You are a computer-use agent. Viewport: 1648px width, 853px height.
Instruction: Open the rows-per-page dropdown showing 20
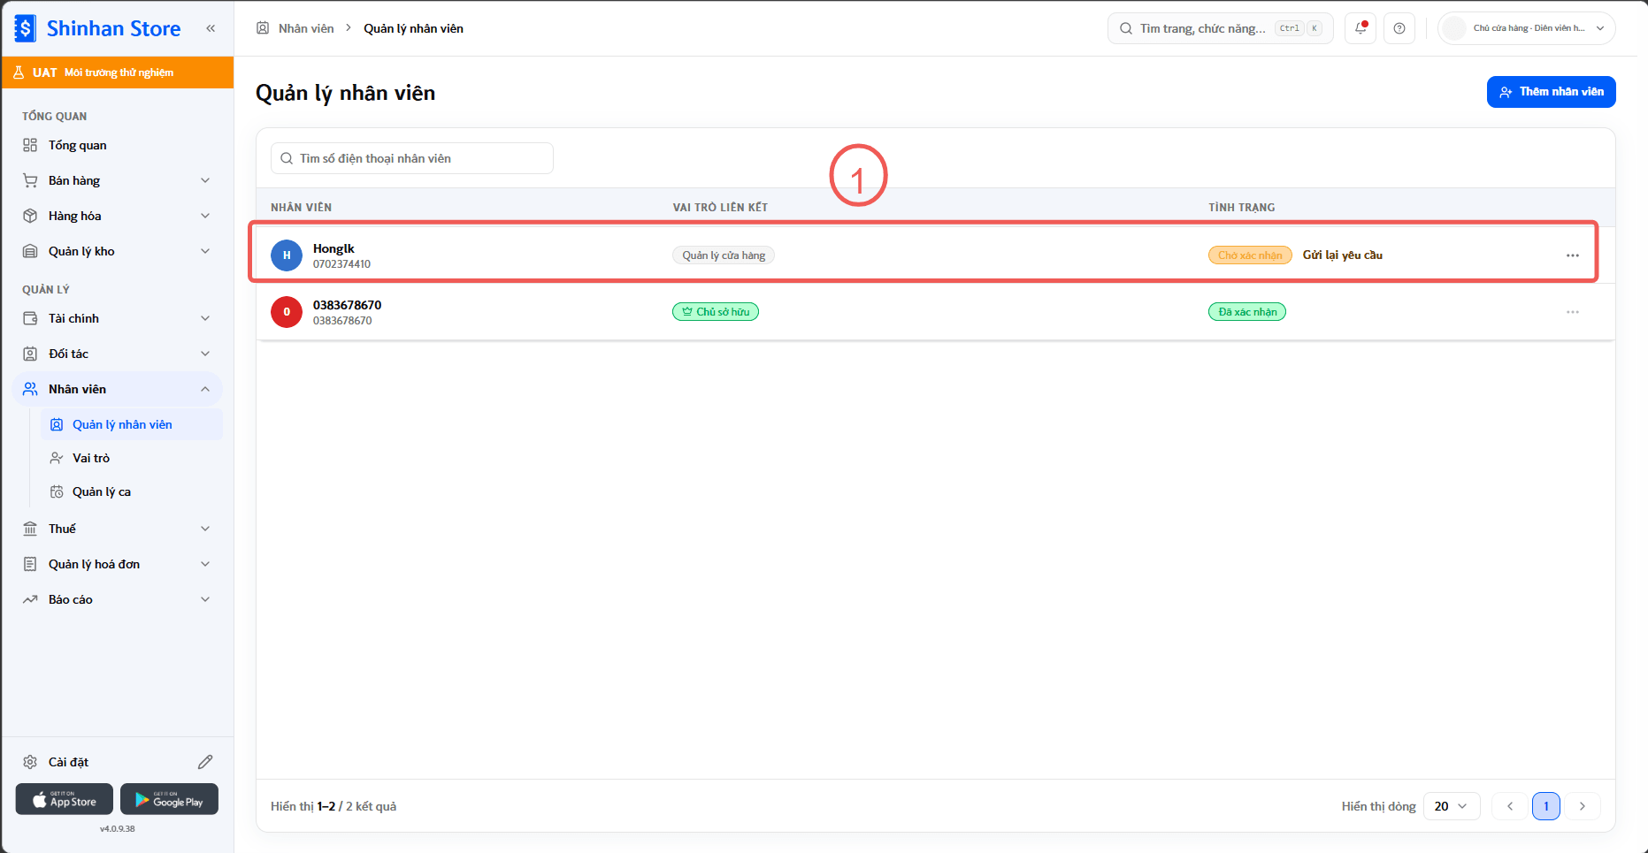[1452, 806]
